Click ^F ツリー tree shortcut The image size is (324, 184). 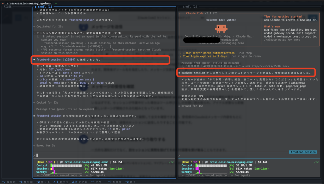pos(98,182)
